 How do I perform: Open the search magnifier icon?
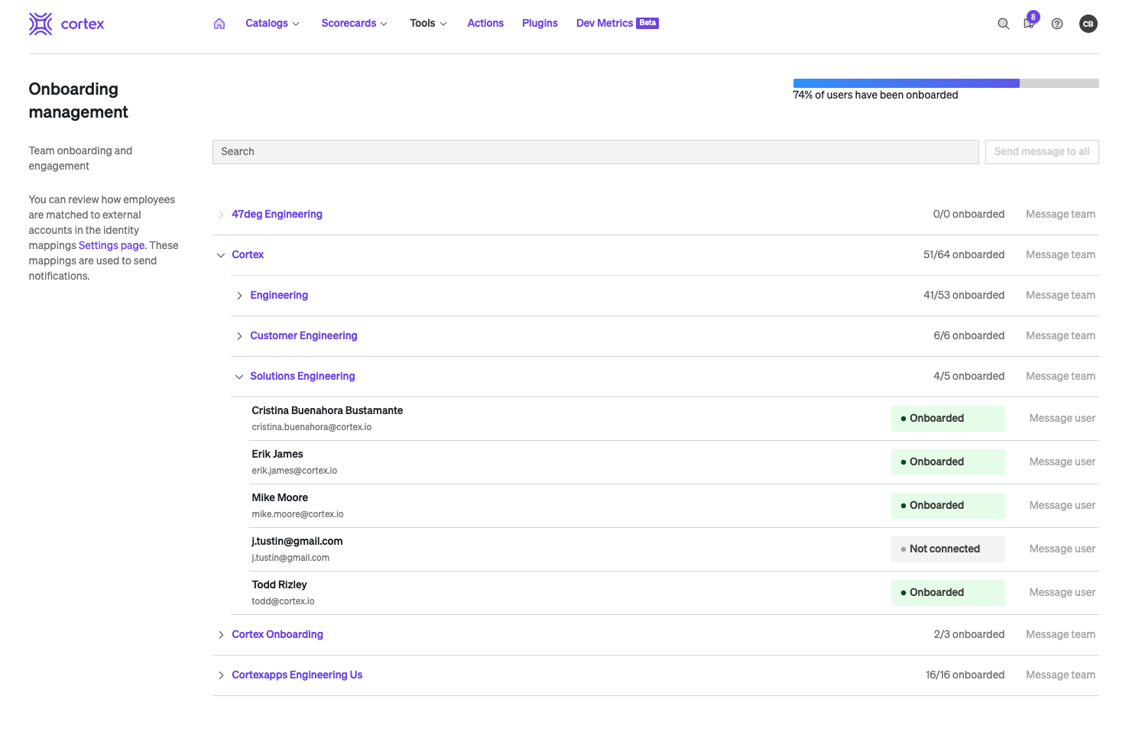[1003, 24]
